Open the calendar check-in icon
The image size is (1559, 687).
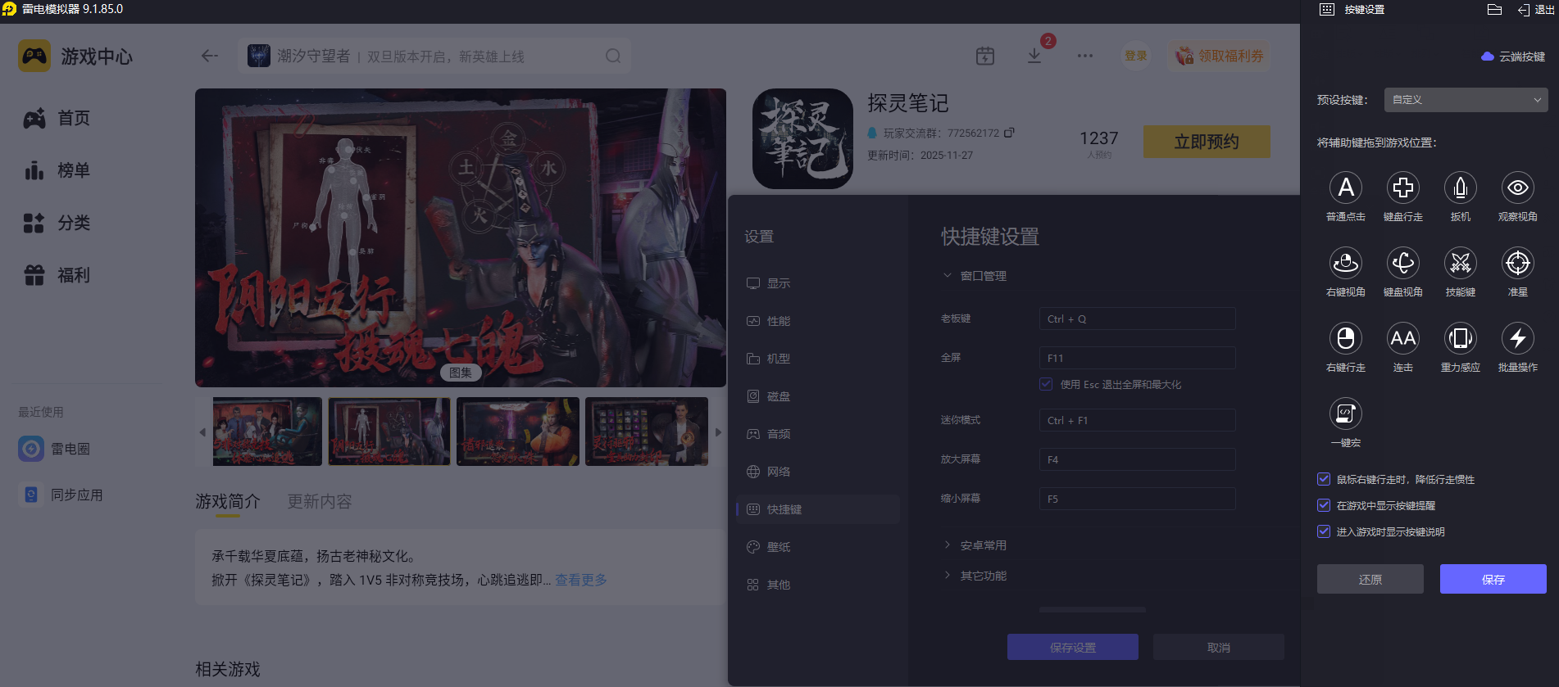coord(985,56)
